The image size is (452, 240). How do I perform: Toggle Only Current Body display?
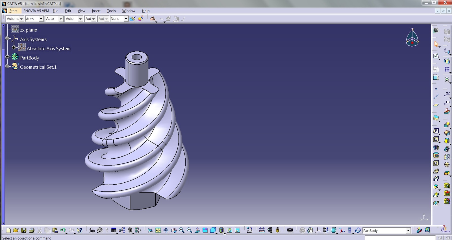coord(358,230)
